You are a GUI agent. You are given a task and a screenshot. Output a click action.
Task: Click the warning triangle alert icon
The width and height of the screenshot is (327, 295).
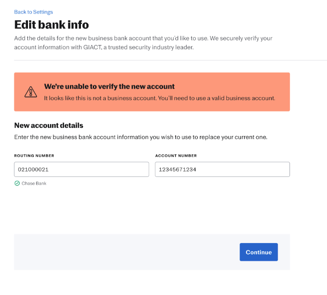[31, 92]
